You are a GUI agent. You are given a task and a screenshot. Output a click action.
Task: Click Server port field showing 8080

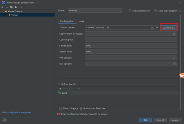[131, 46]
